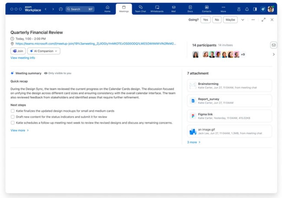Click the View meeting info link

23,58
